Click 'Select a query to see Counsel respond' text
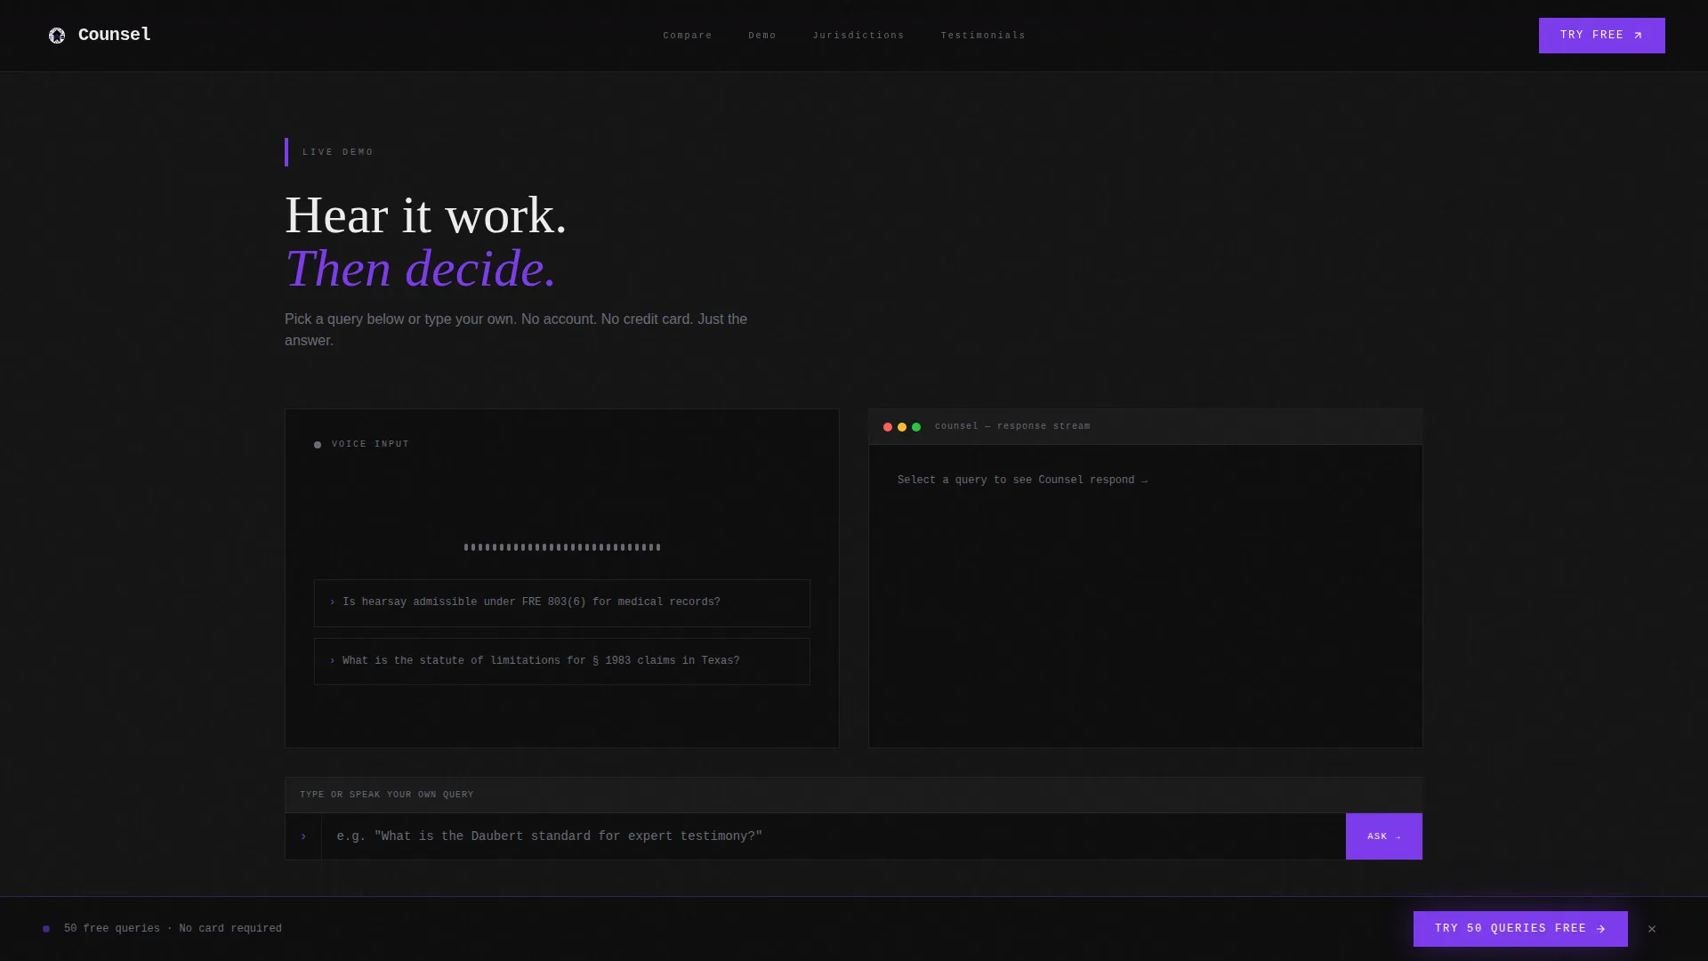This screenshot has width=1708, height=961. [1022, 480]
